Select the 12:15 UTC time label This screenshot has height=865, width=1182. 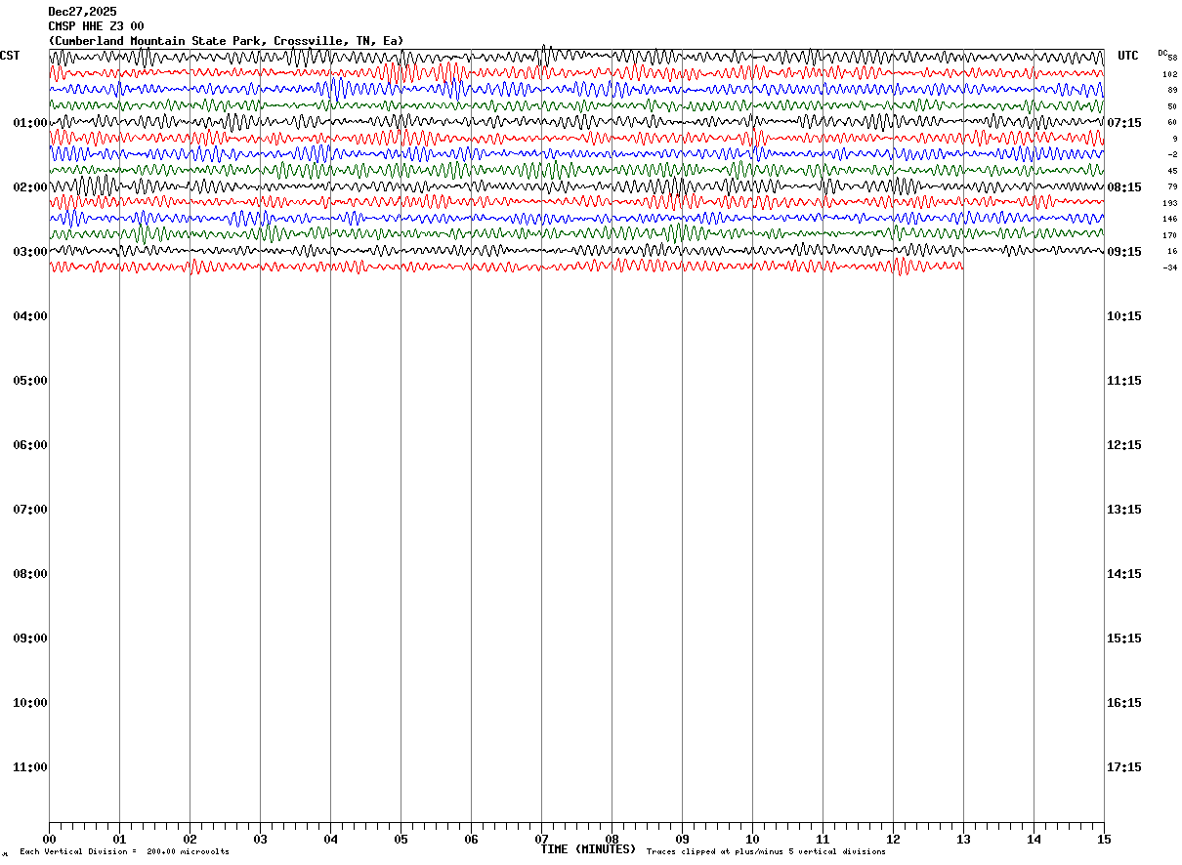(x=1124, y=445)
